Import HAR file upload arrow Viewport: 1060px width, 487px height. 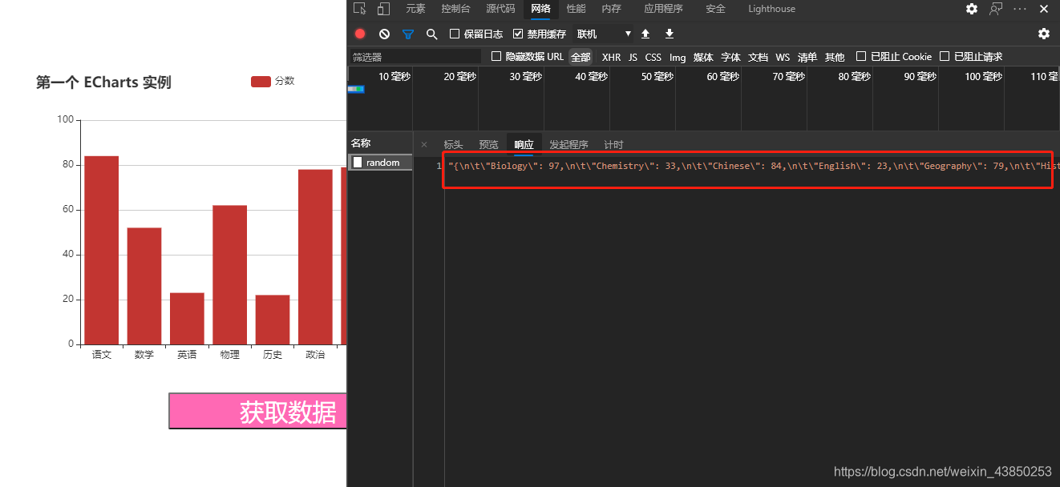coord(645,34)
